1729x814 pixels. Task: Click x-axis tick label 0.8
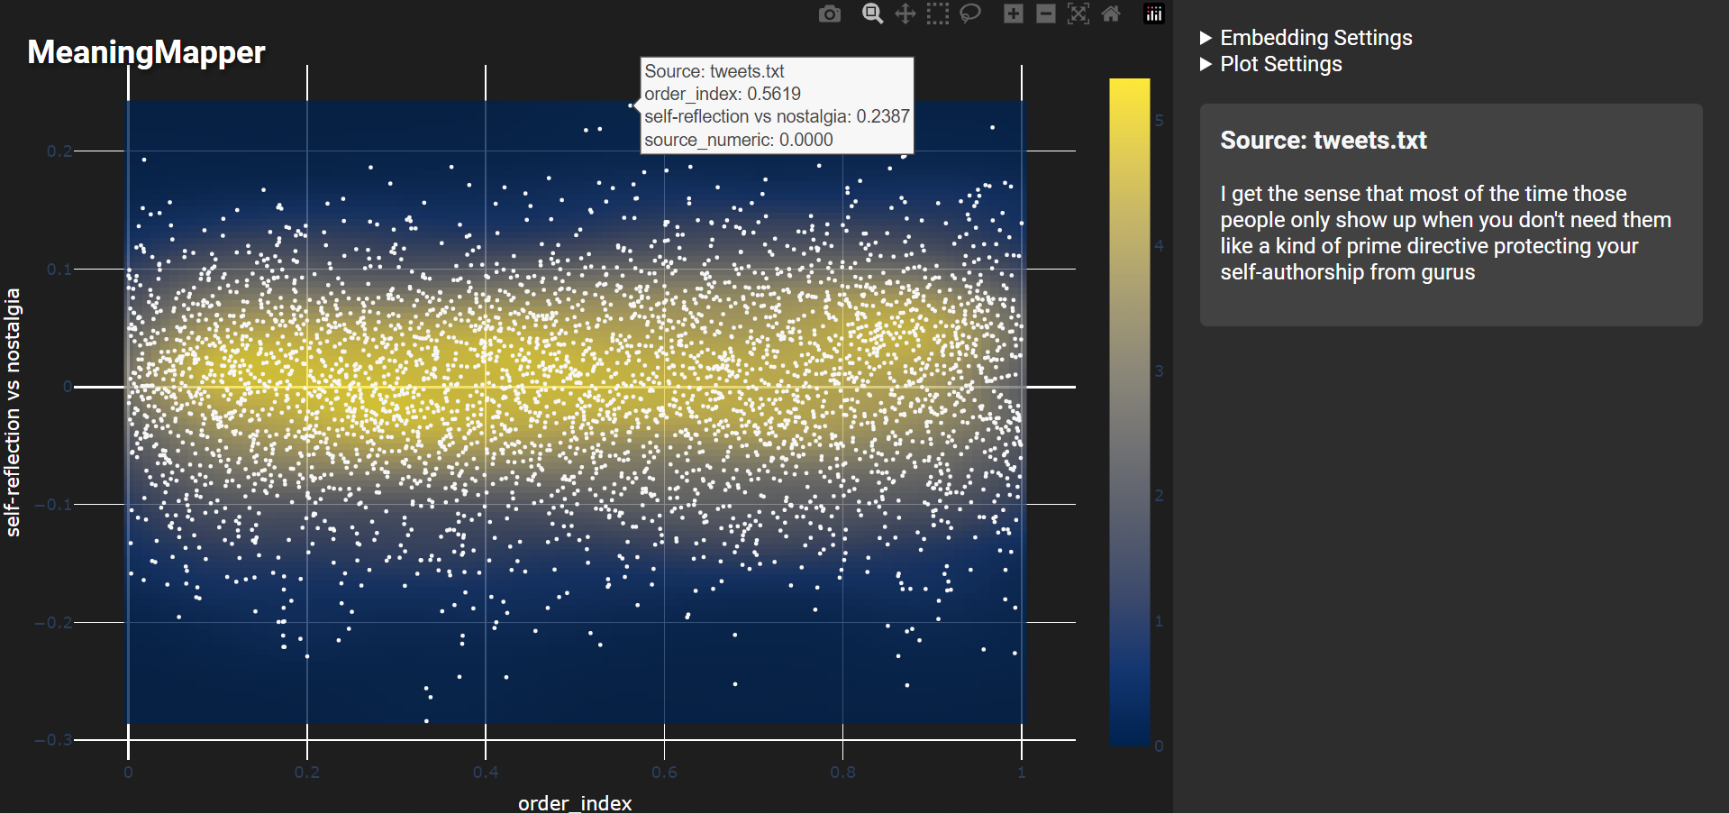click(843, 773)
